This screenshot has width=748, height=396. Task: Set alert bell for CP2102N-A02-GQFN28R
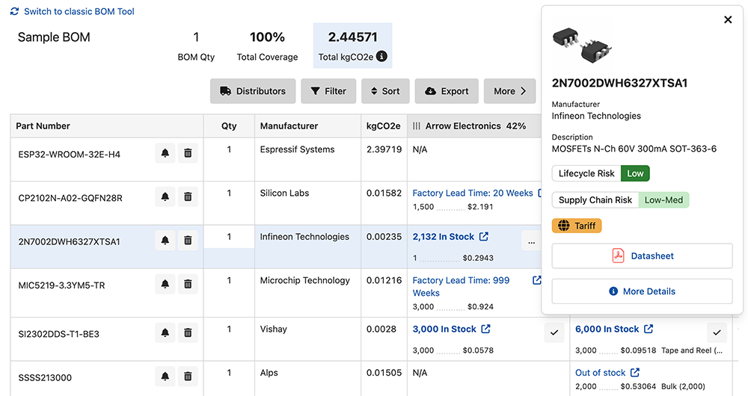click(165, 197)
